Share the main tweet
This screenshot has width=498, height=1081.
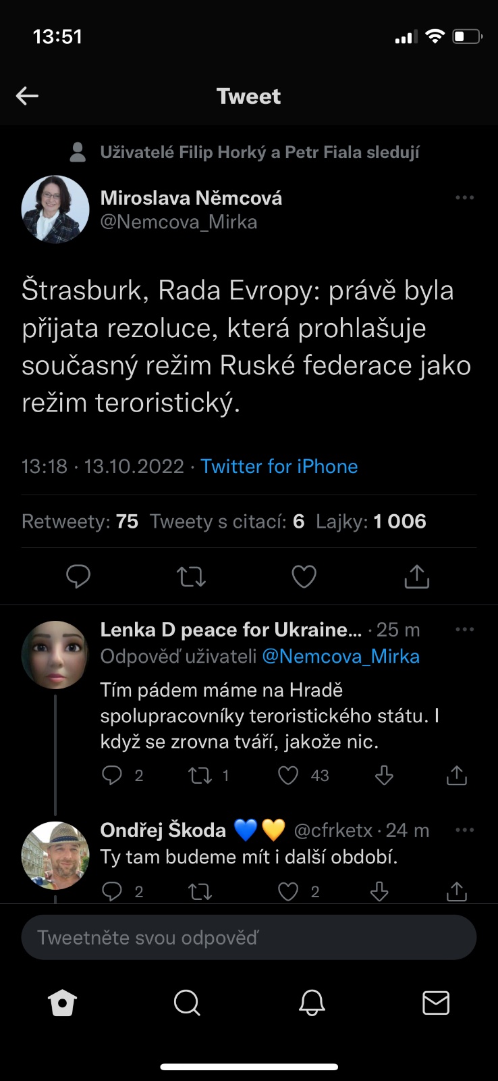[x=416, y=576]
